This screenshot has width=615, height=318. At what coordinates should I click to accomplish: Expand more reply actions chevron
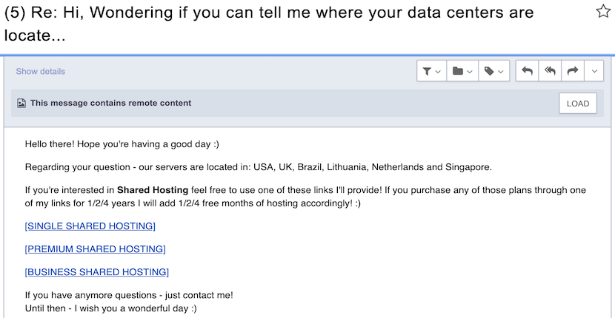(594, 71)
